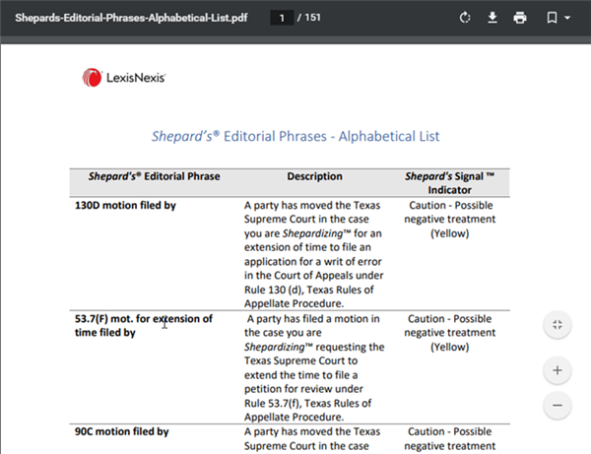This screenshot has height=454, width=591.
Task: Zoom in with the plus button
Action: (558, 370)
